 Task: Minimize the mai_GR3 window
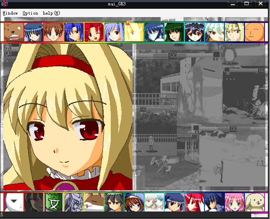233,3
